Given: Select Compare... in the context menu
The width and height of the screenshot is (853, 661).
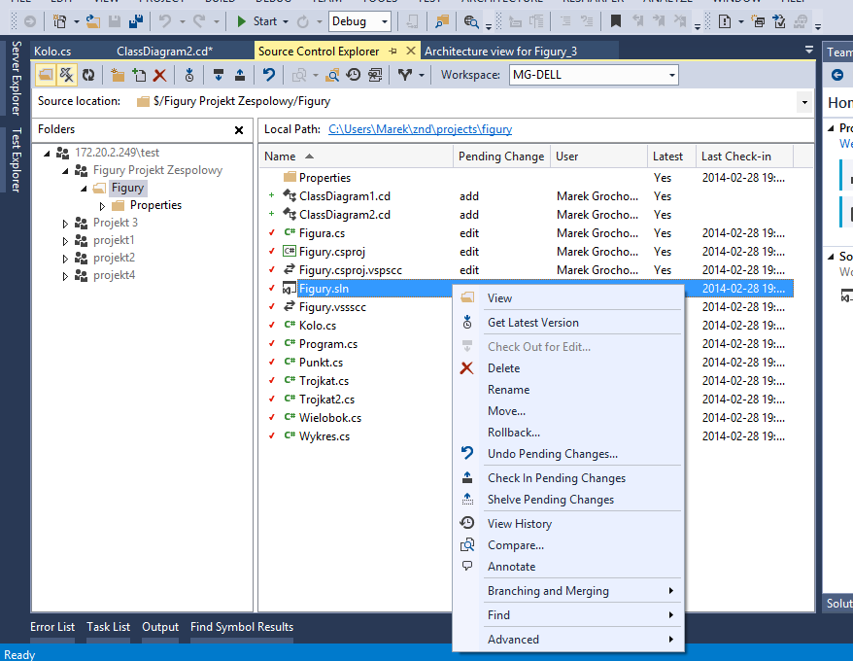Looking at the screenshot, I should 515,545.
